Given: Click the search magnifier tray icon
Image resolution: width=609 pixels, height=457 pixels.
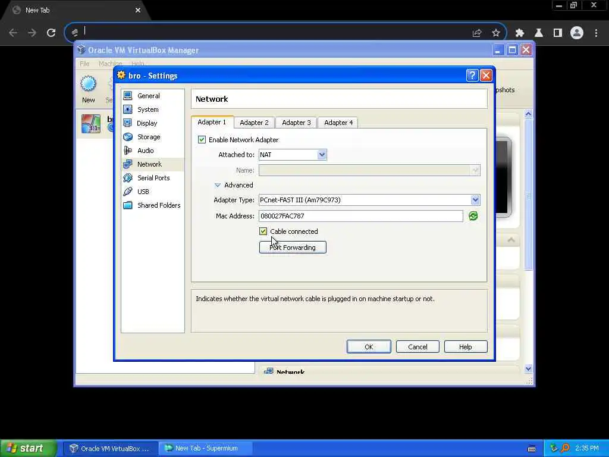Looking at the screenshot, I should [565, 448].
